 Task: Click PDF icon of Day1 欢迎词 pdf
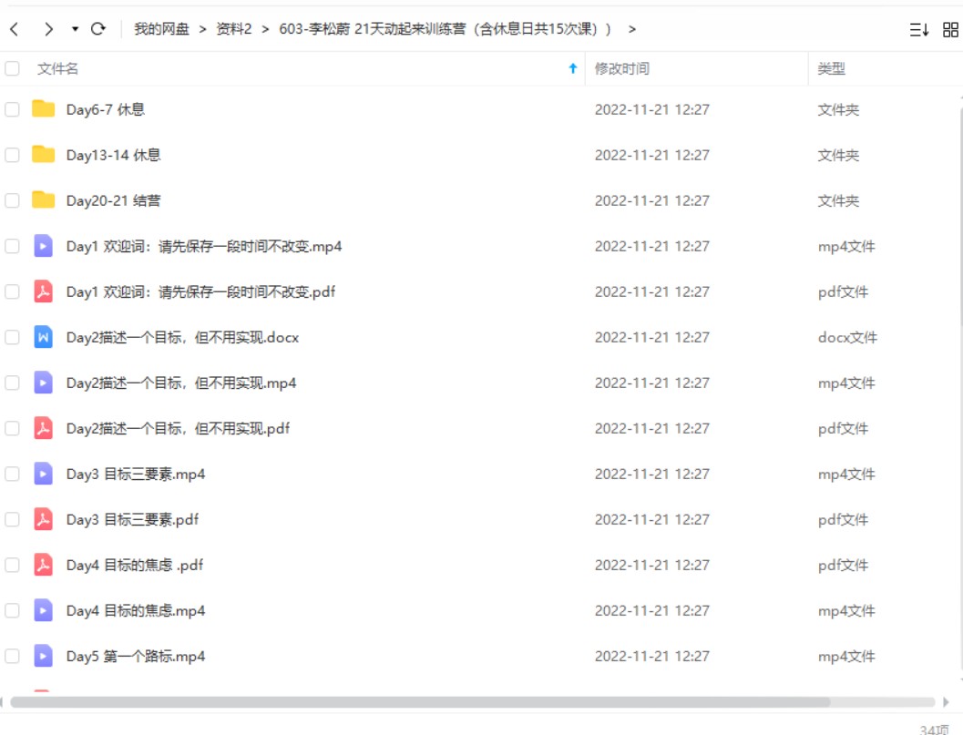point(43,291)
